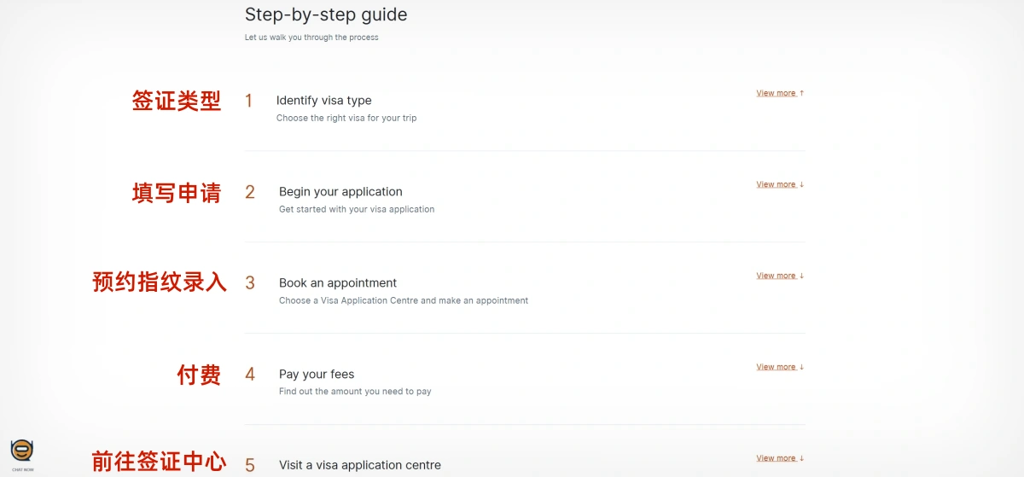Select the Identify visa type heading
This screenshot has width=1024, height=477.
click(x=323, y=101)
